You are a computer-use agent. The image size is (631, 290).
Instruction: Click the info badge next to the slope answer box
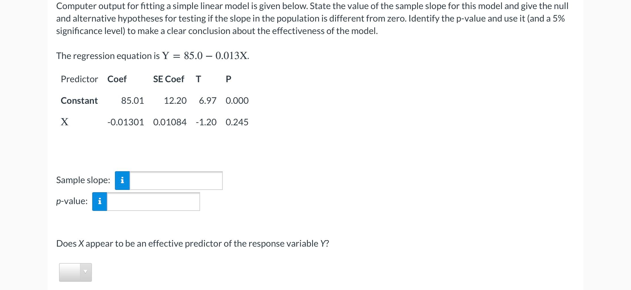[122, 180]
